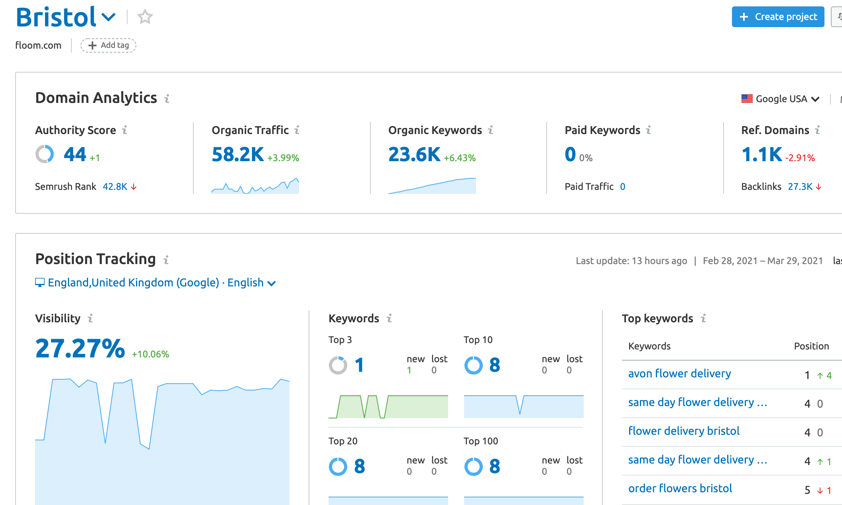Star the Bristol project as favorite
This screenshot has width=842, height=505.
point(145,17)
